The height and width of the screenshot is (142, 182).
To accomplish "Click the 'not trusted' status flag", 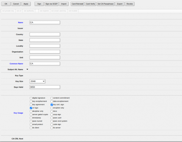I will point(73,11).
